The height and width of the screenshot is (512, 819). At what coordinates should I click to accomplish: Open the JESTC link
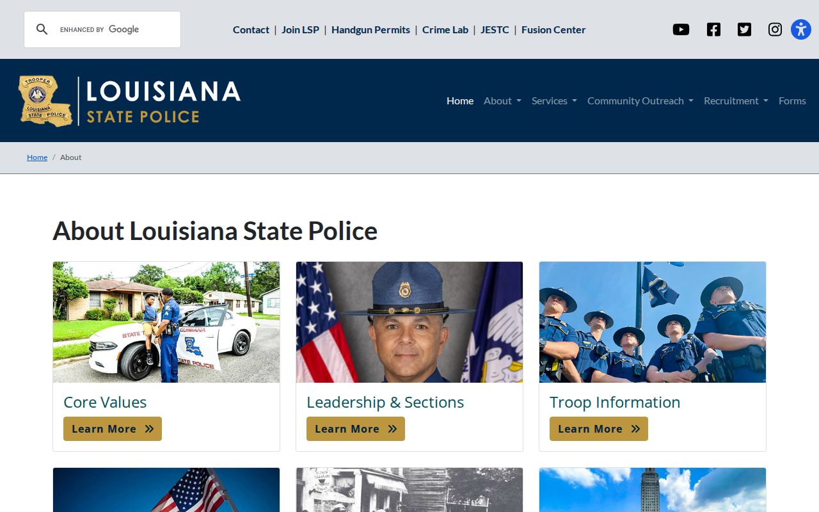495,29
